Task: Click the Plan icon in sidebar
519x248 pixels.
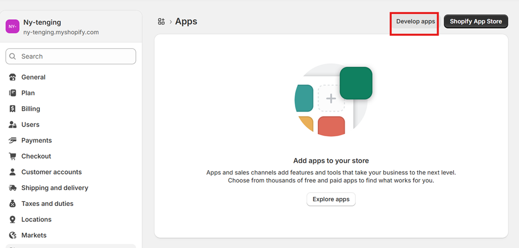Action: point(13,93)
